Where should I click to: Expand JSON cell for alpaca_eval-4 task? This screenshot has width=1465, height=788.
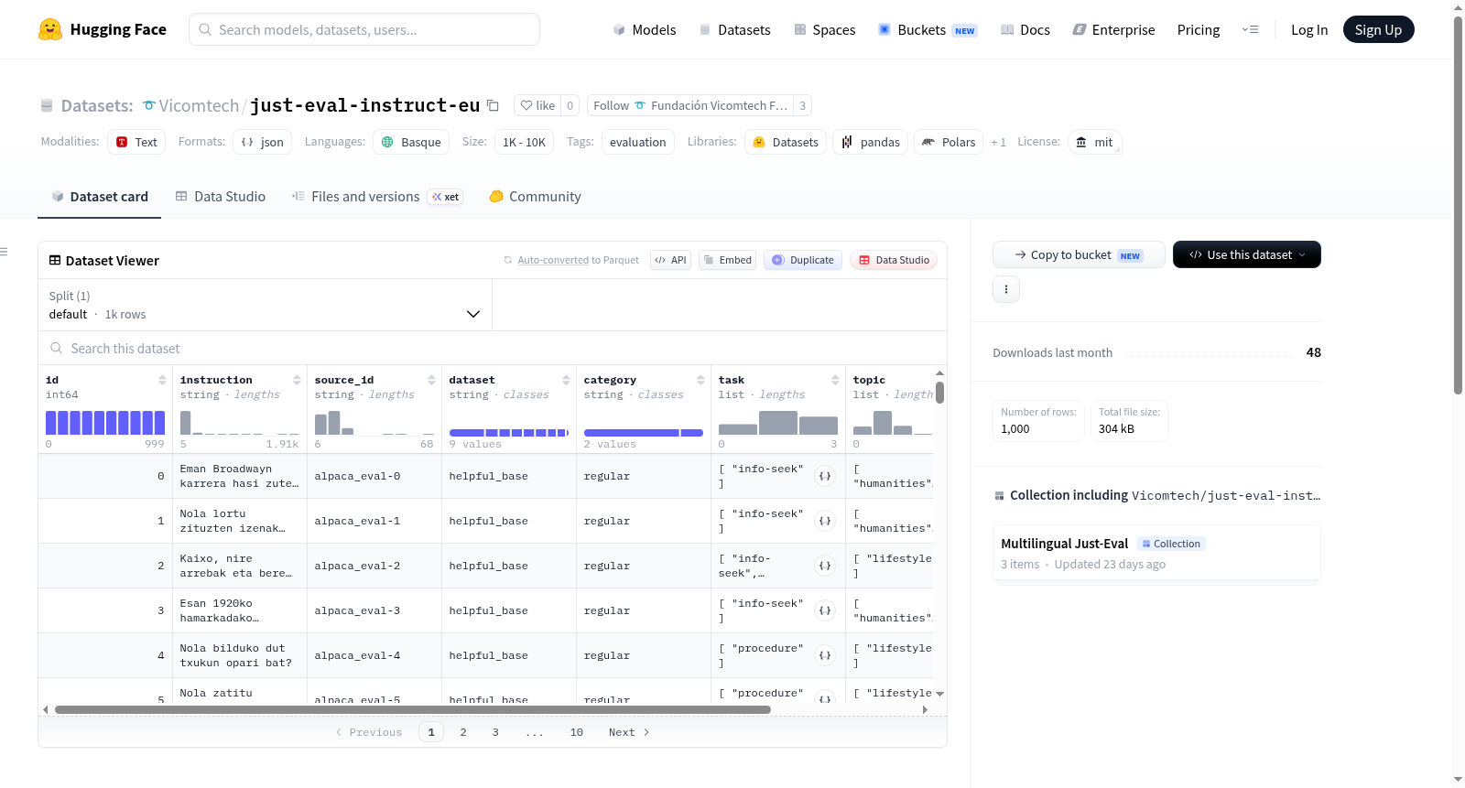[x=825, y=655]
